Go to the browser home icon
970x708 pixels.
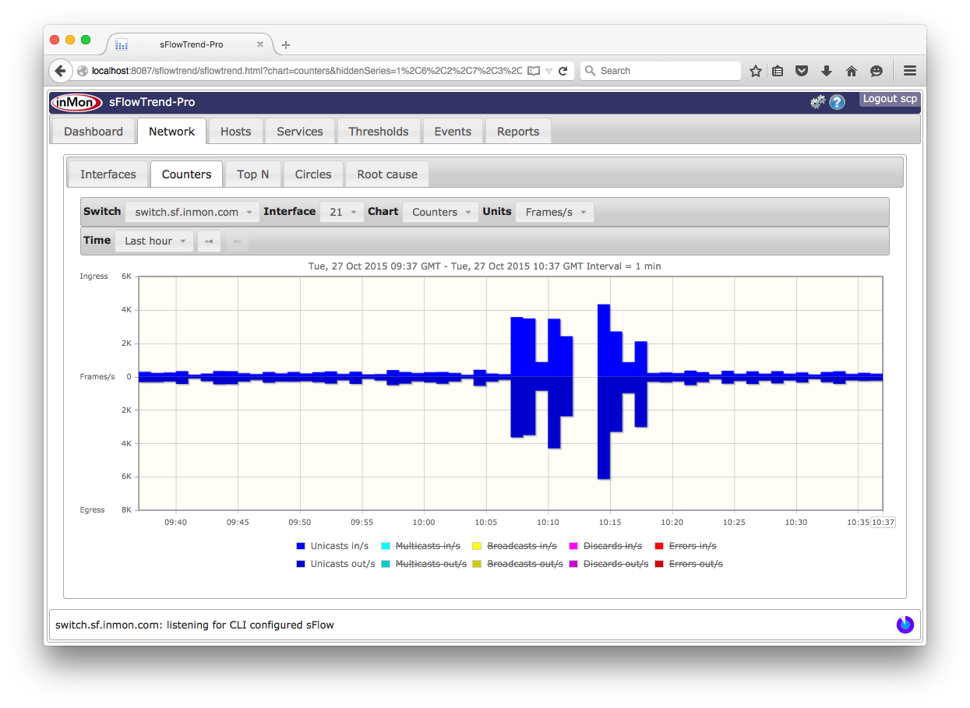[x=852, y=71]
